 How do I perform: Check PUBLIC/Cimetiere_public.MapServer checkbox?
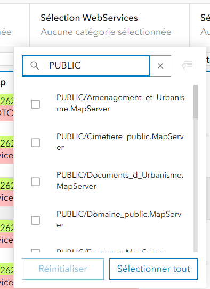click(35, 143)
